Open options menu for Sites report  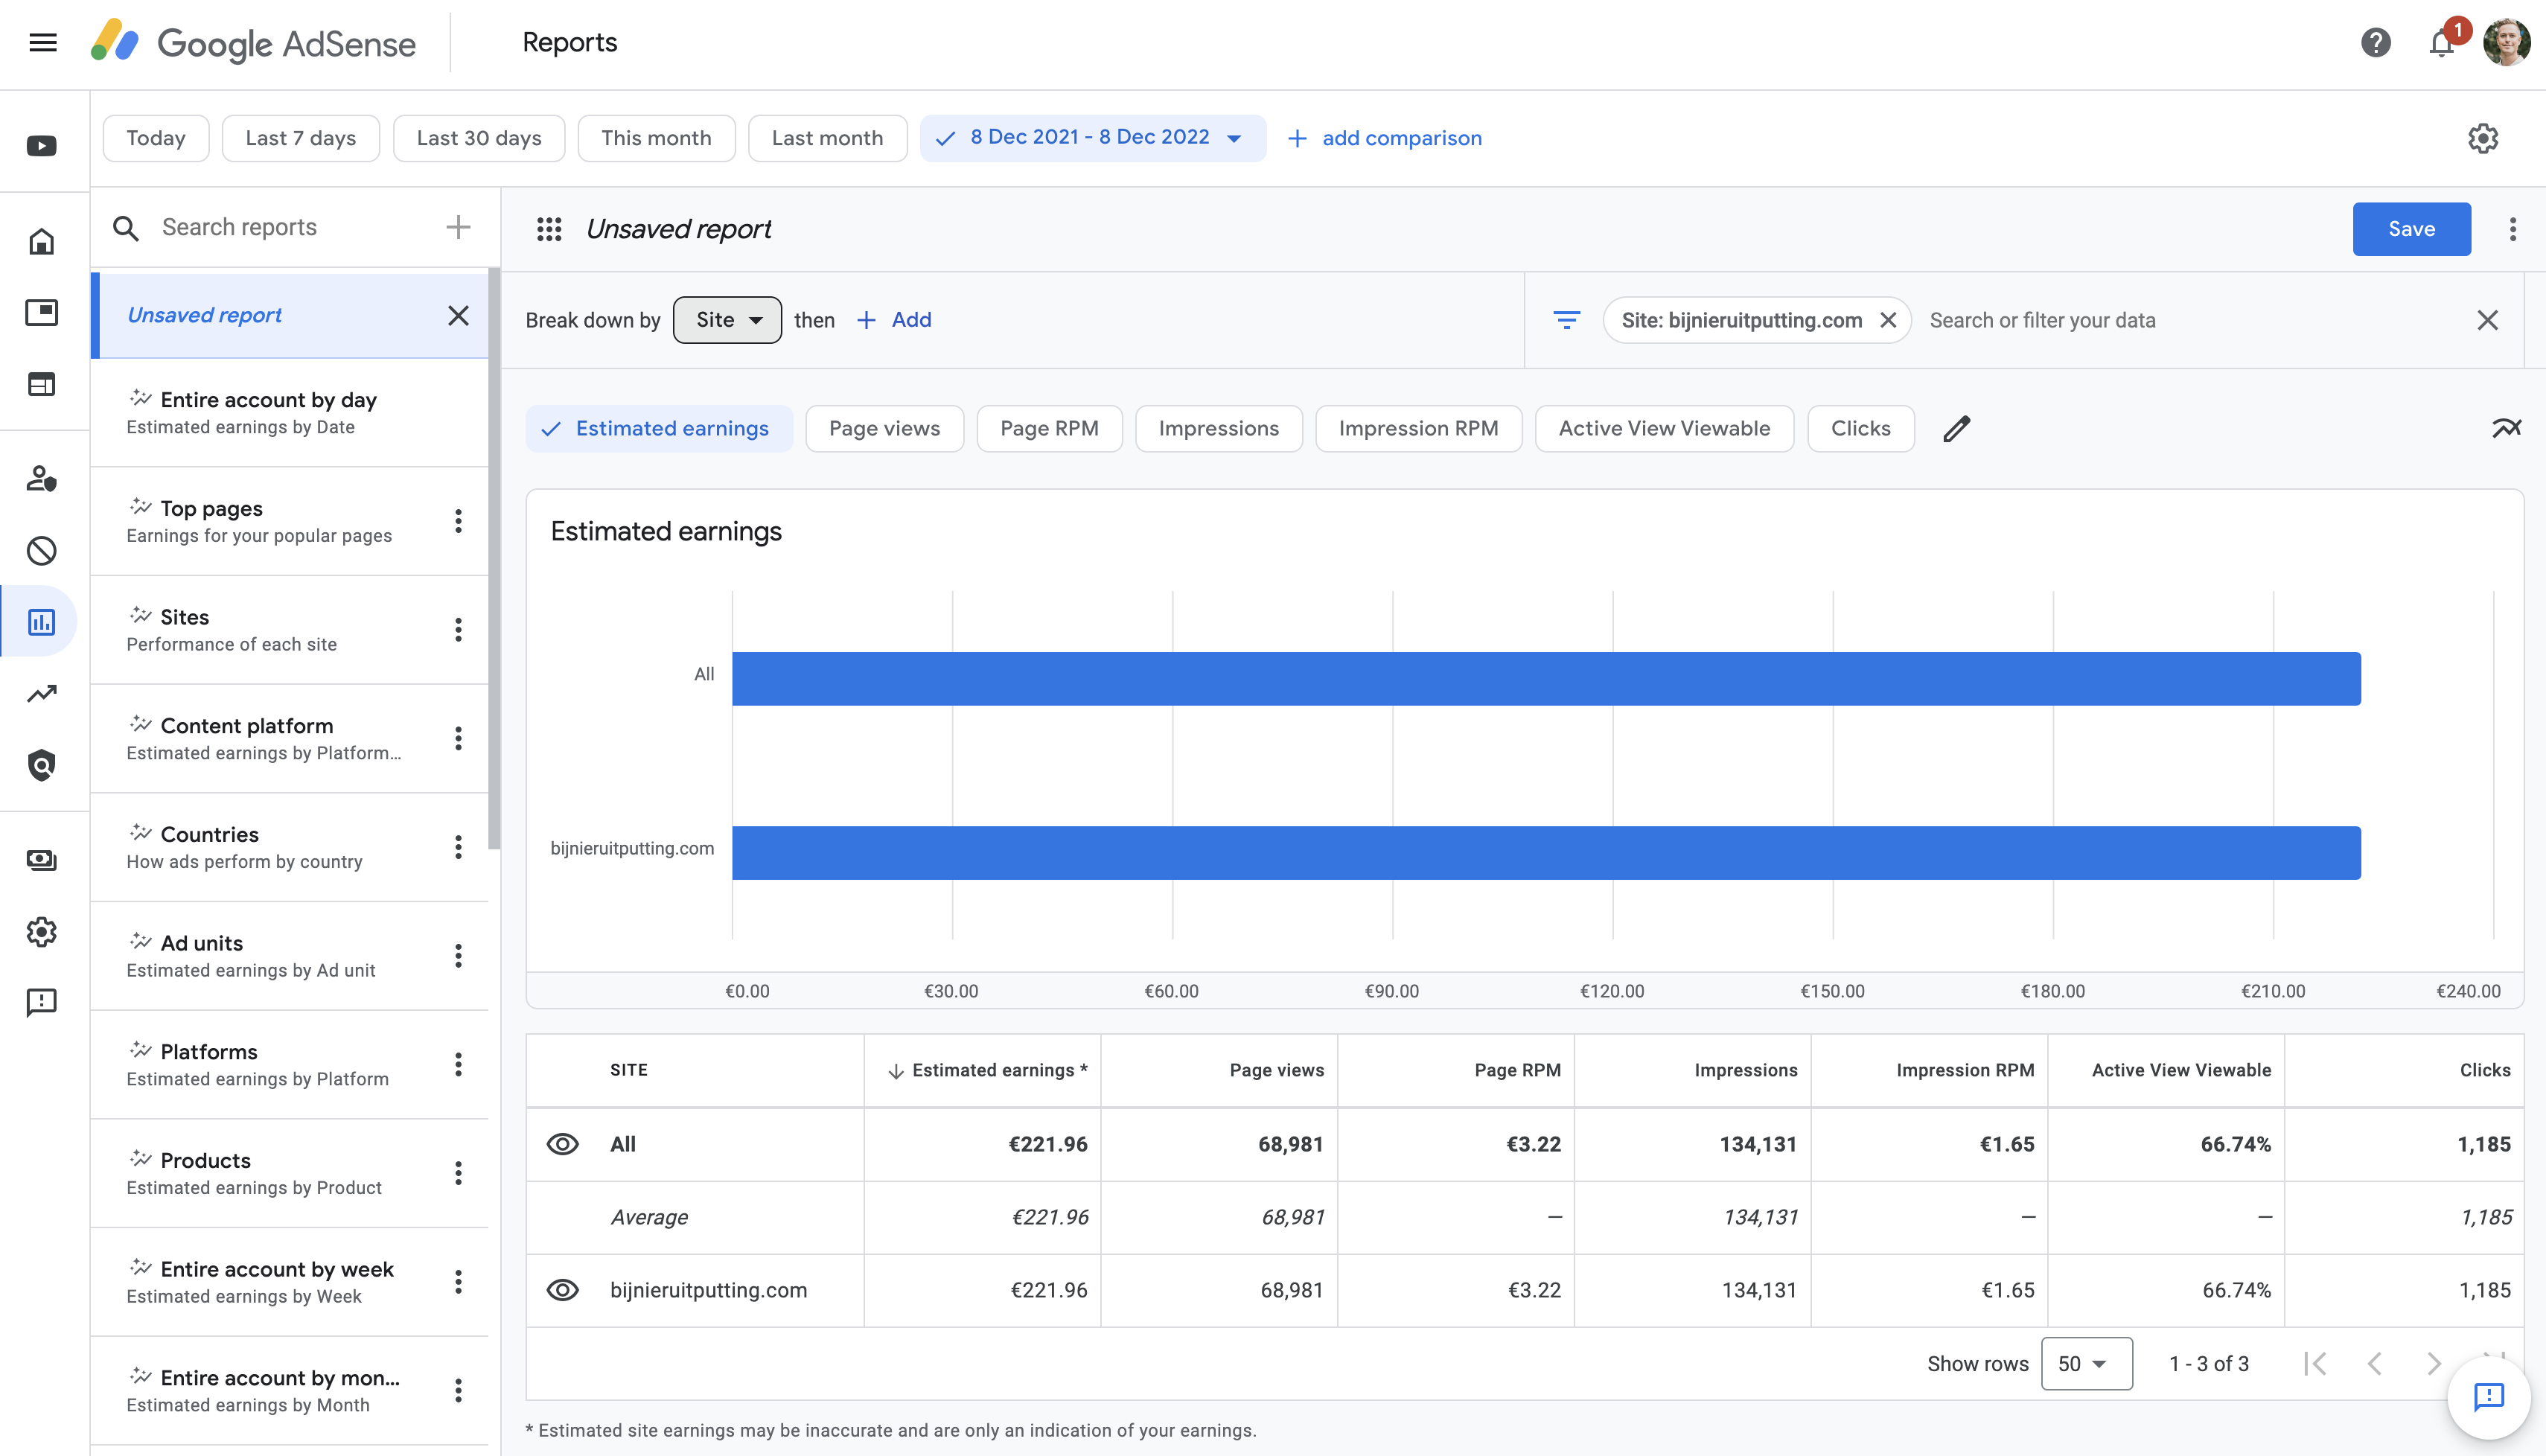click(458, 630)
